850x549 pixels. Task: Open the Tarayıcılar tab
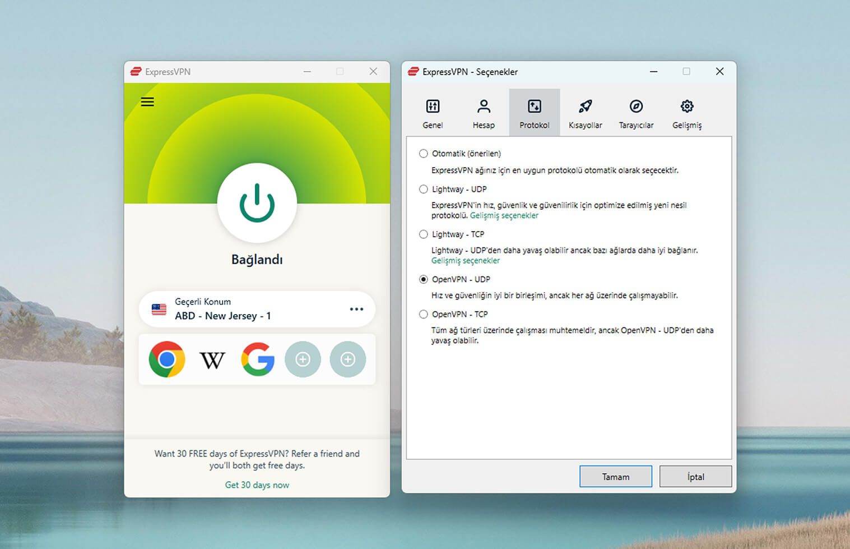[636, 113]
